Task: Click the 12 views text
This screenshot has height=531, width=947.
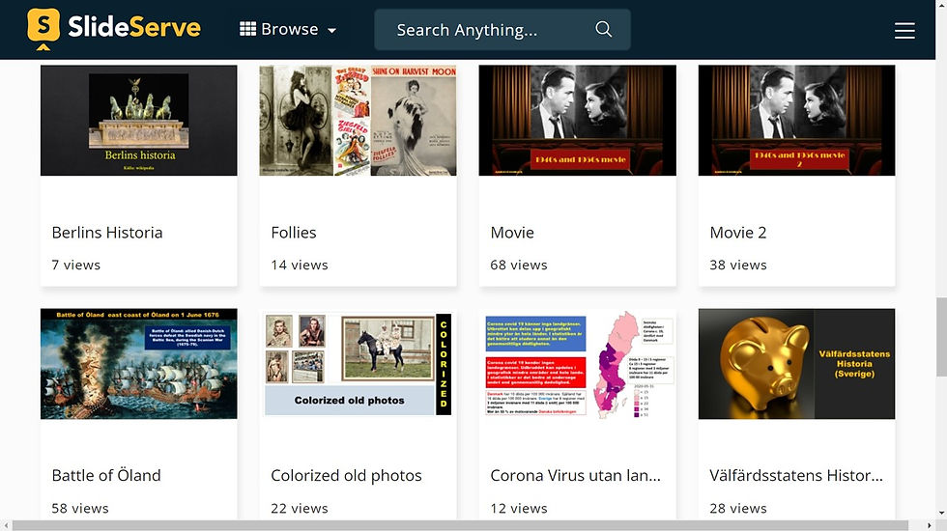Action: [519, 508]
